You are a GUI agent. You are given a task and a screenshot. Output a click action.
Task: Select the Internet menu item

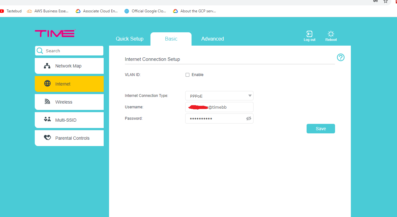click(69, 84)
